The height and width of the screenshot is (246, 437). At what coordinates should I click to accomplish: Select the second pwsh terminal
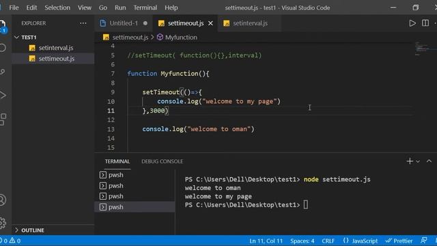[135, 186]
